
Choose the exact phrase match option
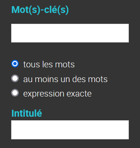tap(15, 93)
